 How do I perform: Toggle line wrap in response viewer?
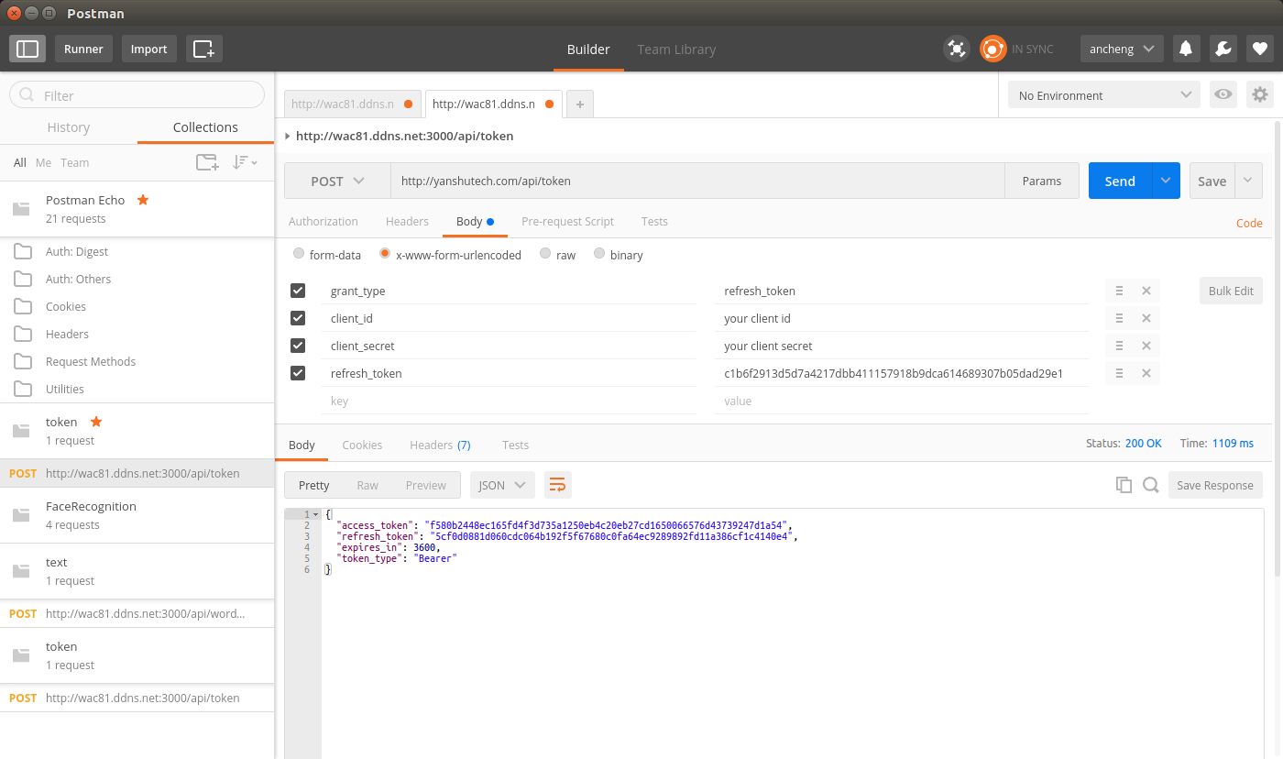click(x=557, y=485)
